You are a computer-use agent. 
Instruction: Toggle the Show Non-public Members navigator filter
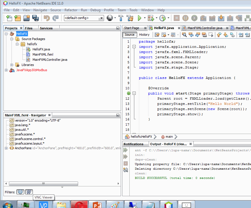point(29,192)
